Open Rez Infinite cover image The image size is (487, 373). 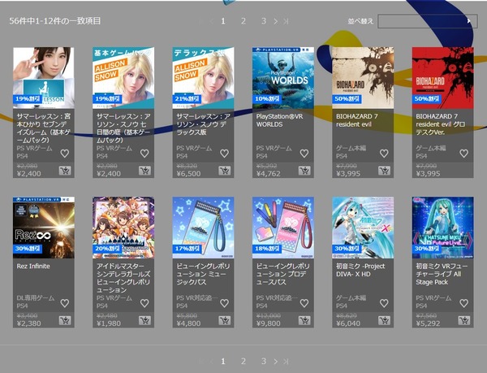tap(44, 228)
